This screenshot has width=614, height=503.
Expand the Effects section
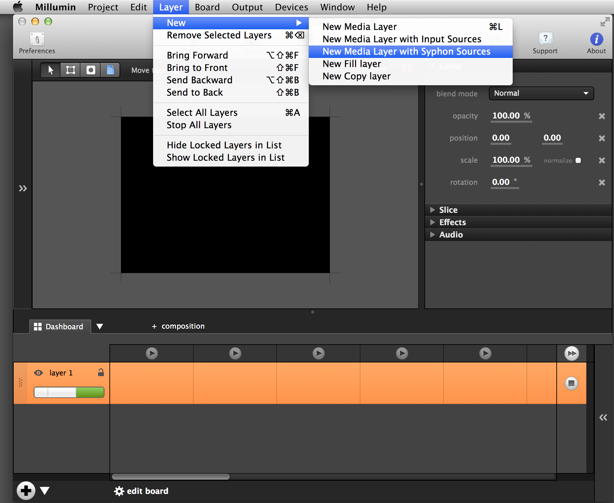pos(433,222)
